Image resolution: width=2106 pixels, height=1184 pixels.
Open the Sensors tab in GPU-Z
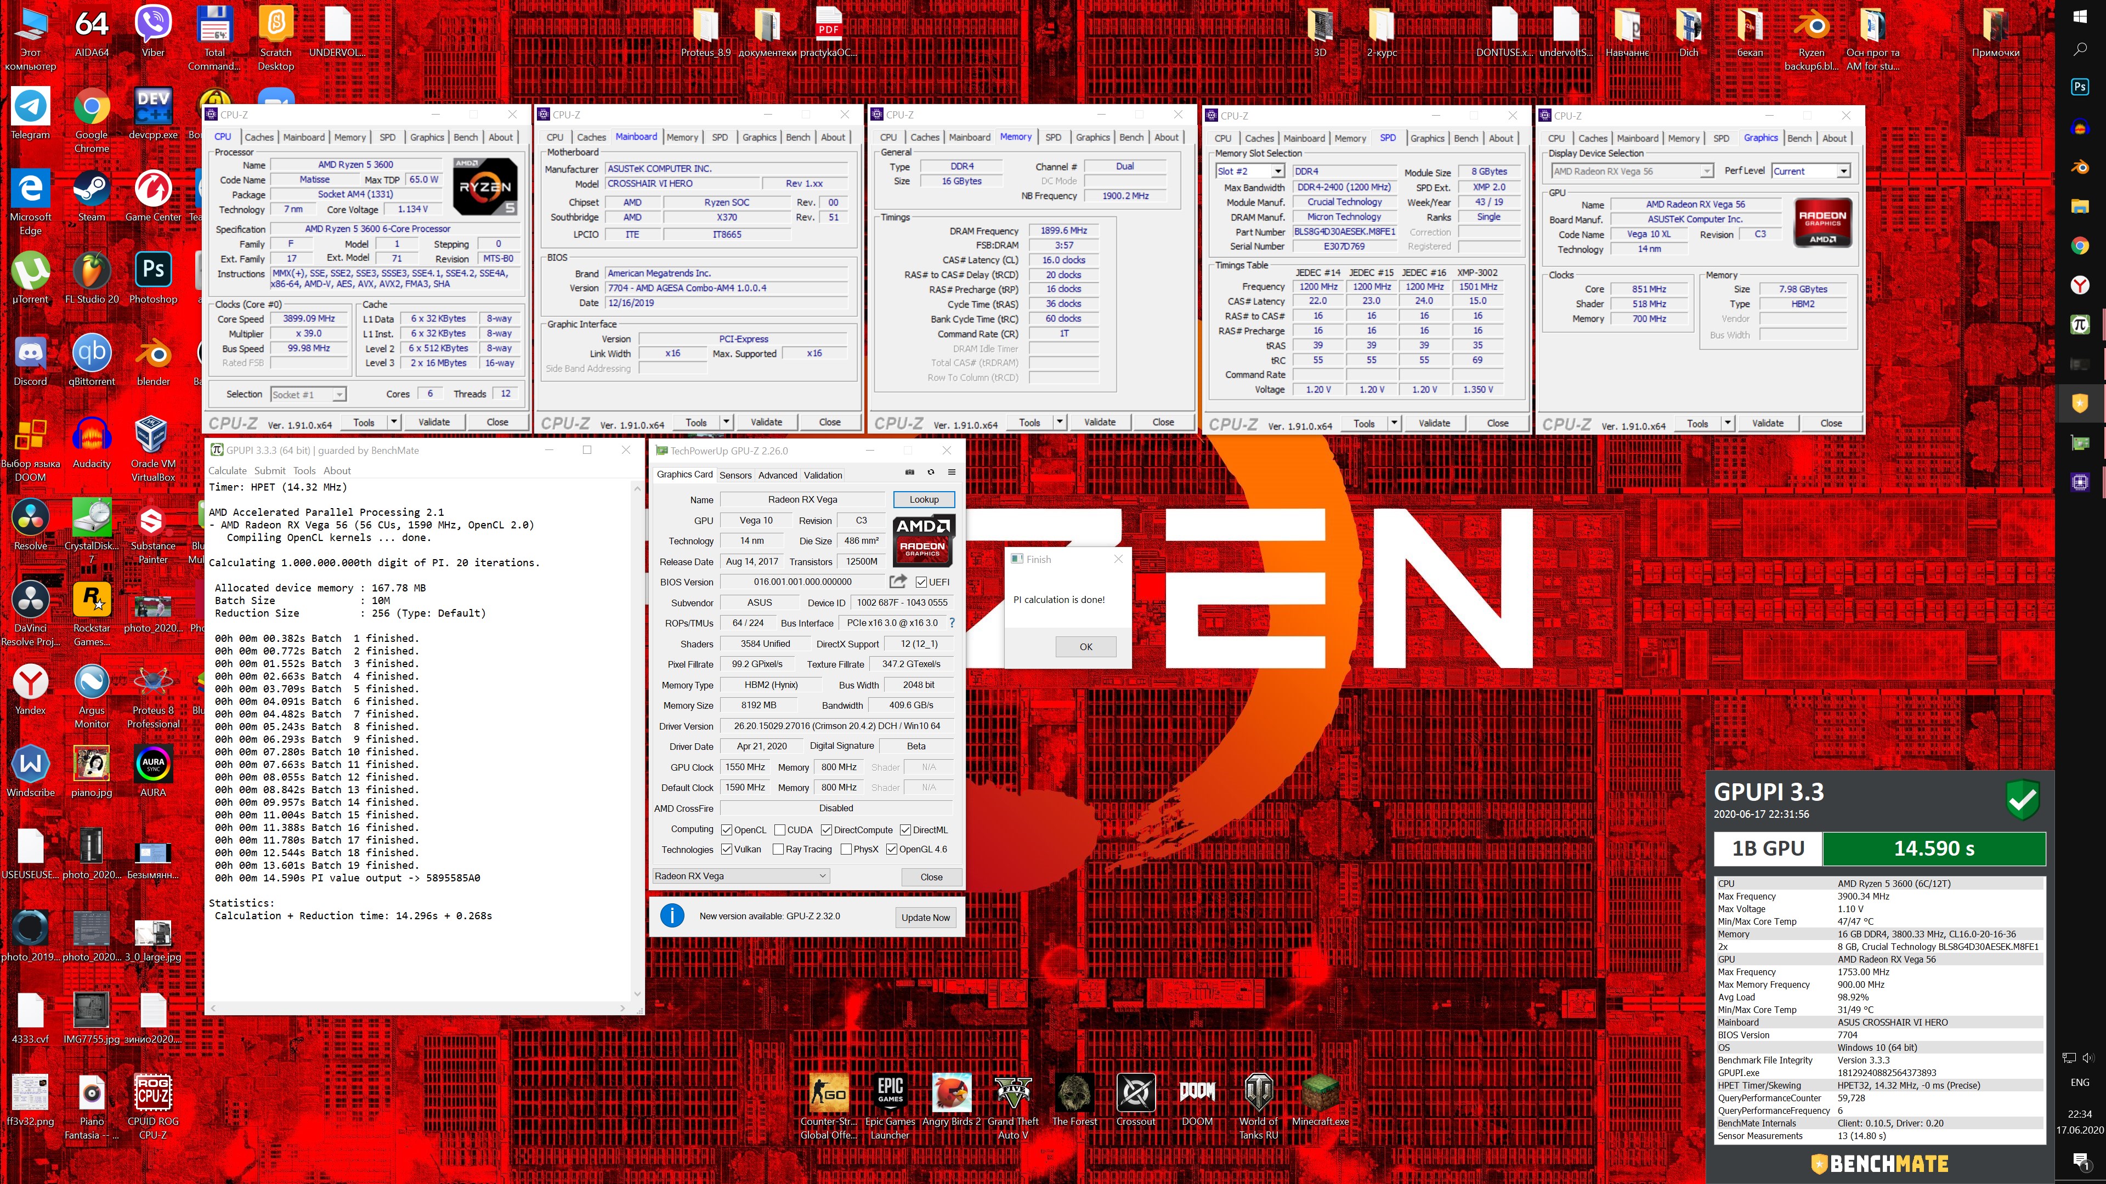(735, 475)
